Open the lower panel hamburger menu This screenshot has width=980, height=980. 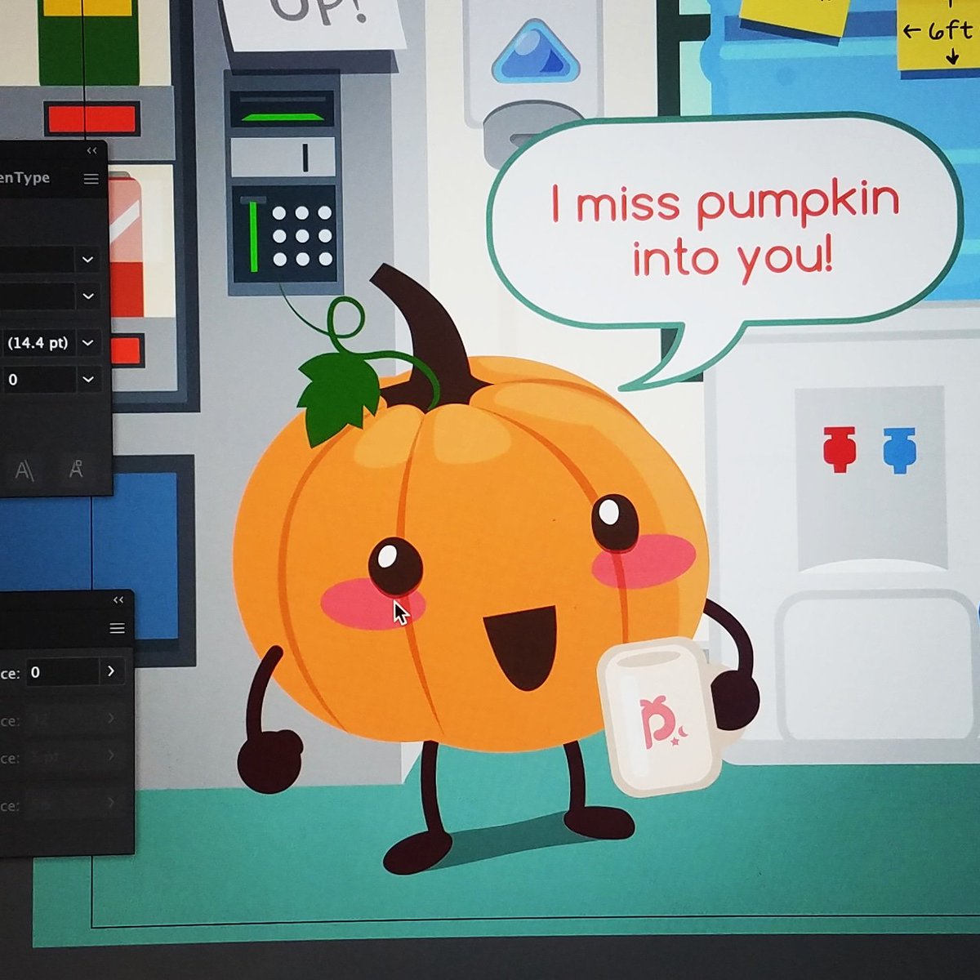coord(118,628)
